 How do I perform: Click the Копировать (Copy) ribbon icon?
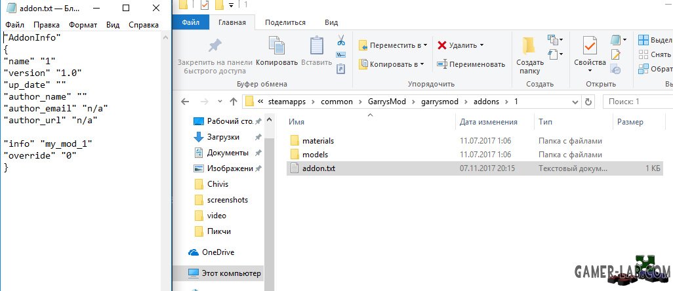[277, 45]
